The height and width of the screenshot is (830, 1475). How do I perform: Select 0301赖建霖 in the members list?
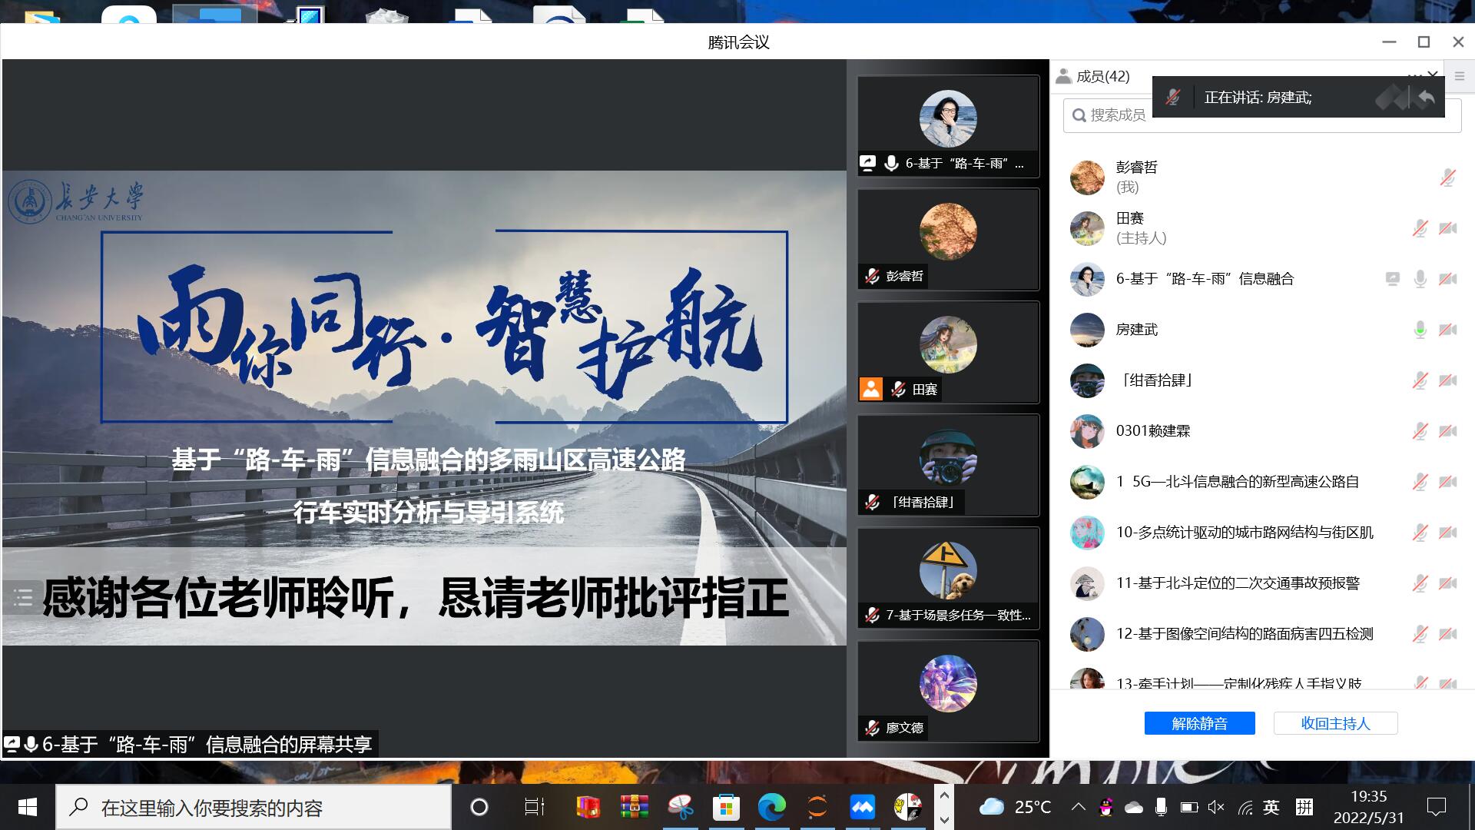(x=1152, y=431)
